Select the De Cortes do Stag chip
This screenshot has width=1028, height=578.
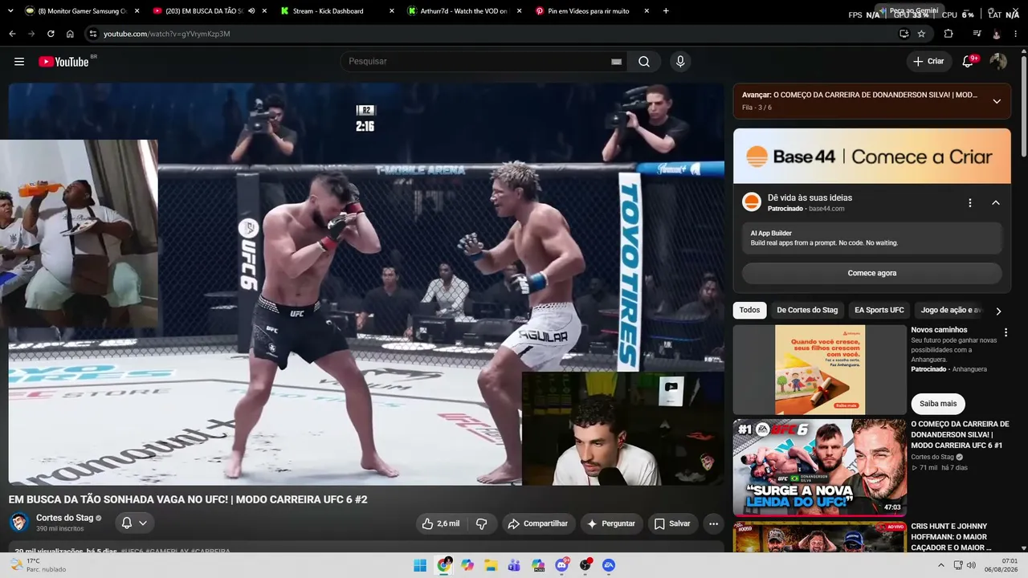807,310
